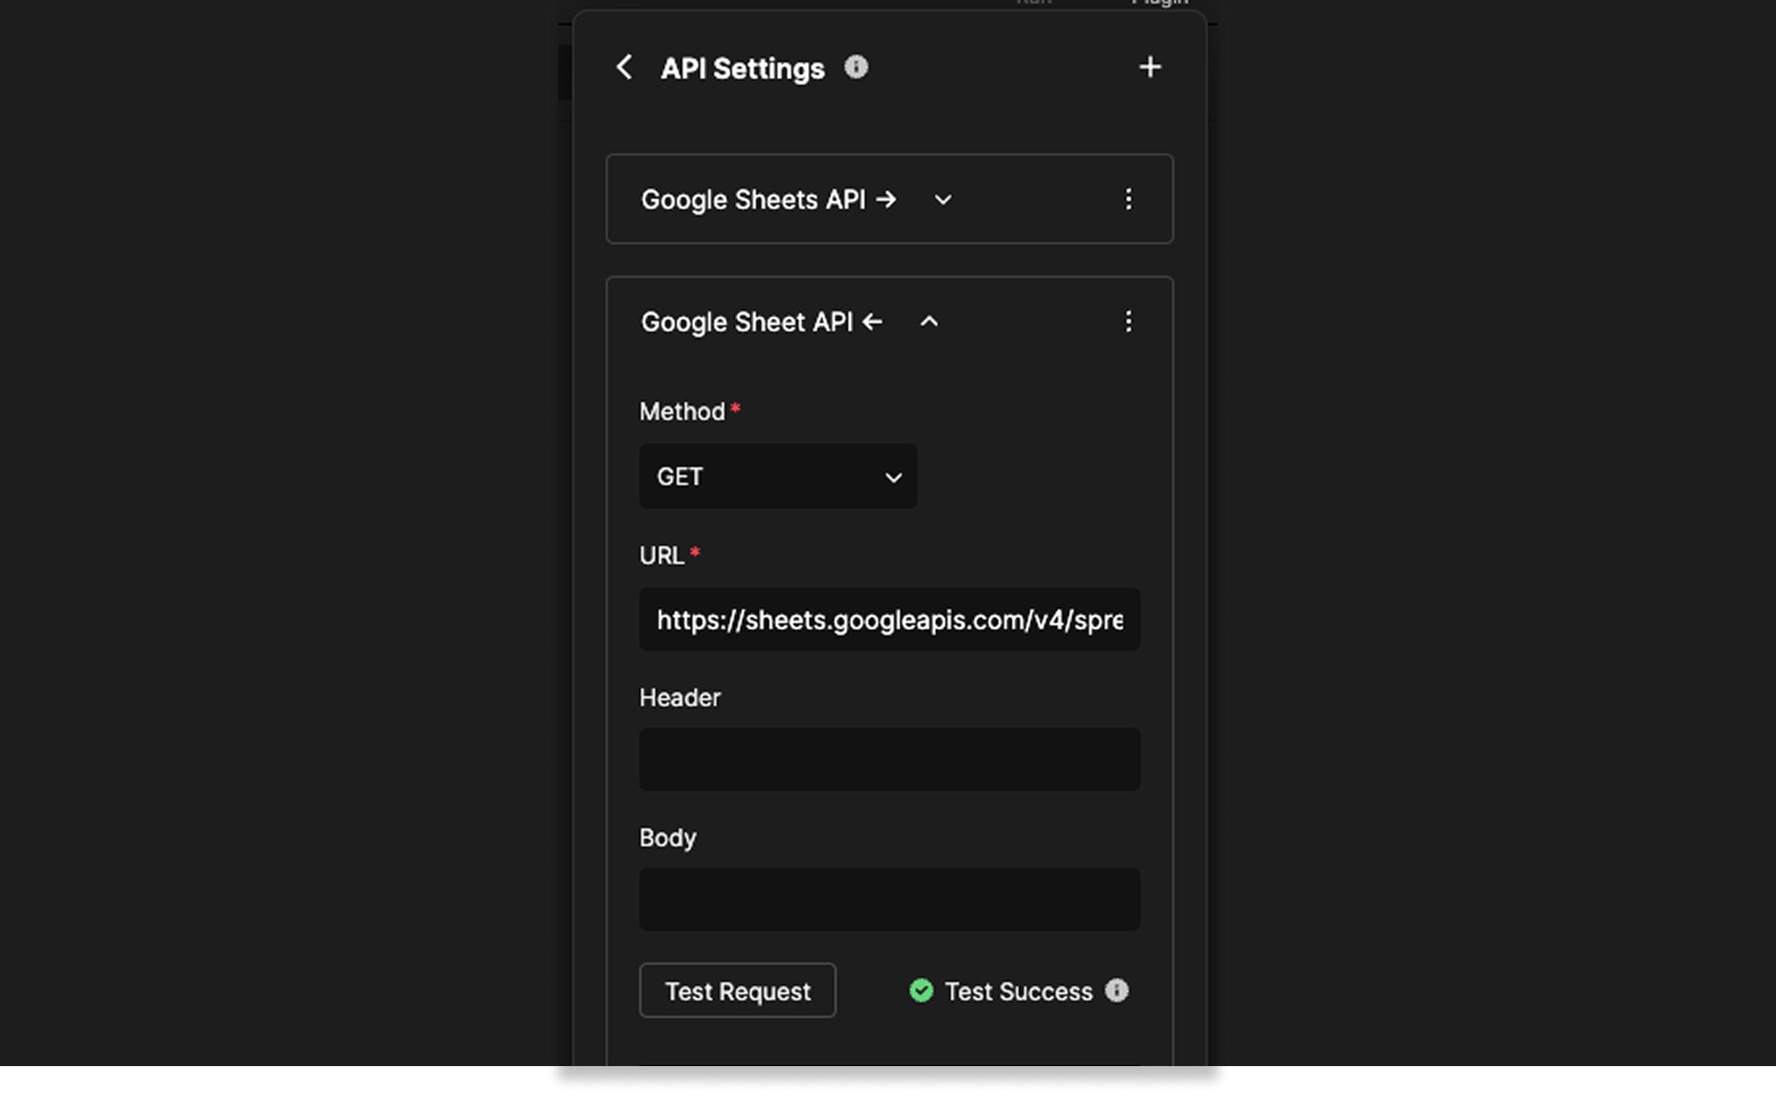Click the green Test Success check icon
Image resolution: width=1776 pixels, height=1093 pixels.
pos(921,991)
